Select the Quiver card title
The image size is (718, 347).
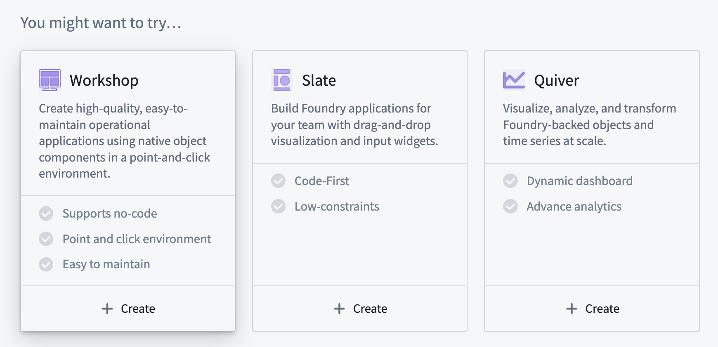point(557,80)
